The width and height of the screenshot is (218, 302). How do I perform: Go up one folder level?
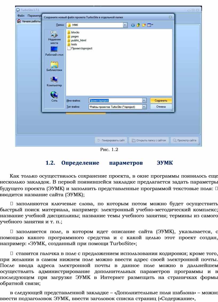coord(138,25)
